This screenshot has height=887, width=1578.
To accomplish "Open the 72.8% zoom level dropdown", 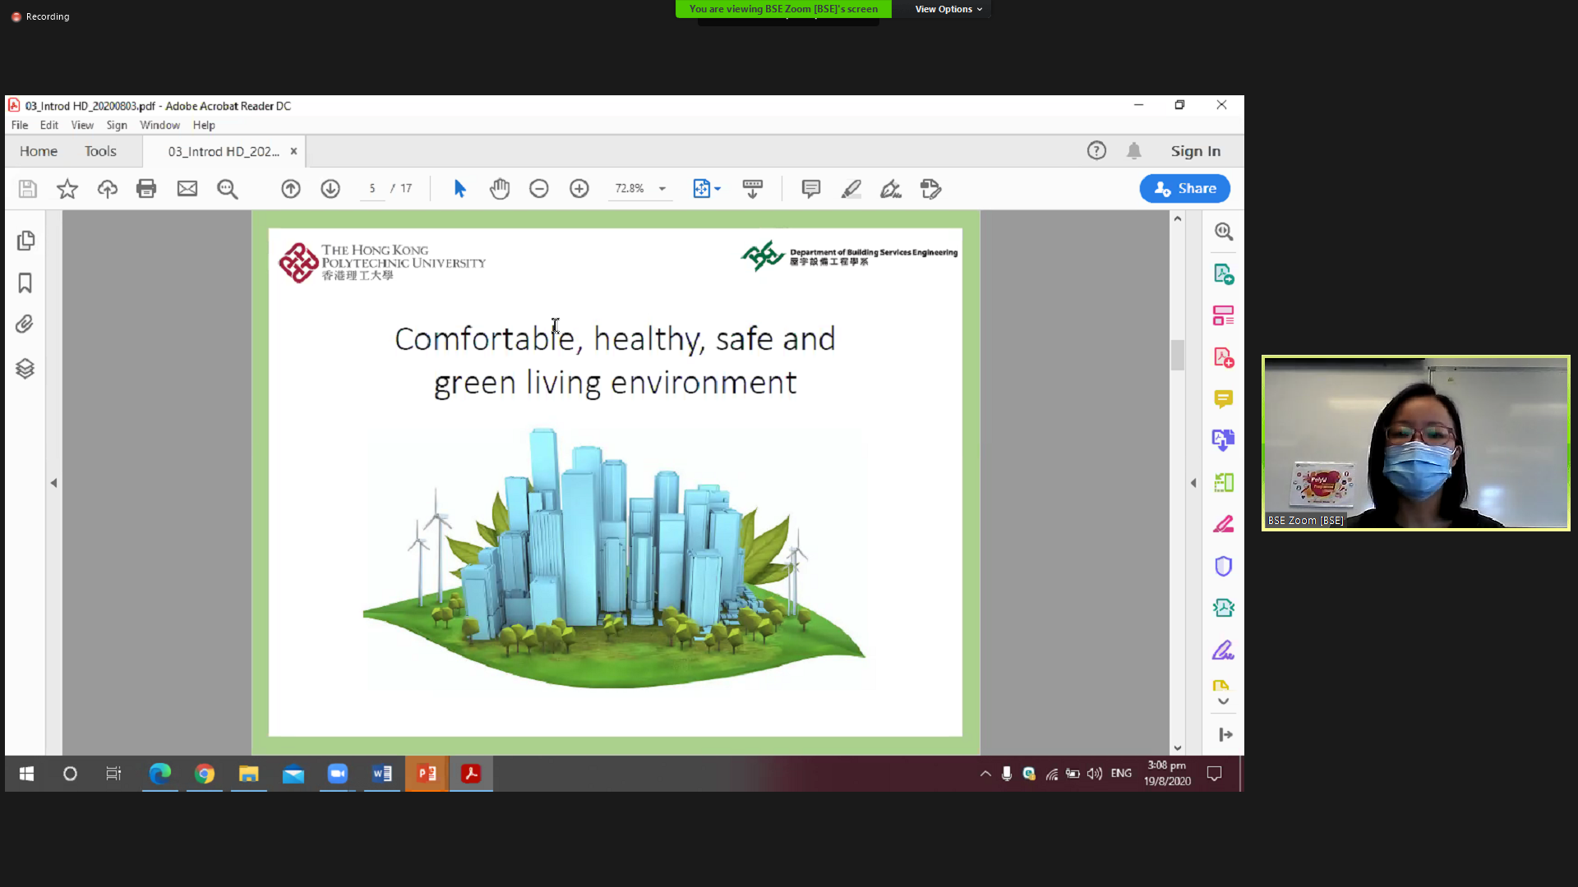I will tap(662, 189).
